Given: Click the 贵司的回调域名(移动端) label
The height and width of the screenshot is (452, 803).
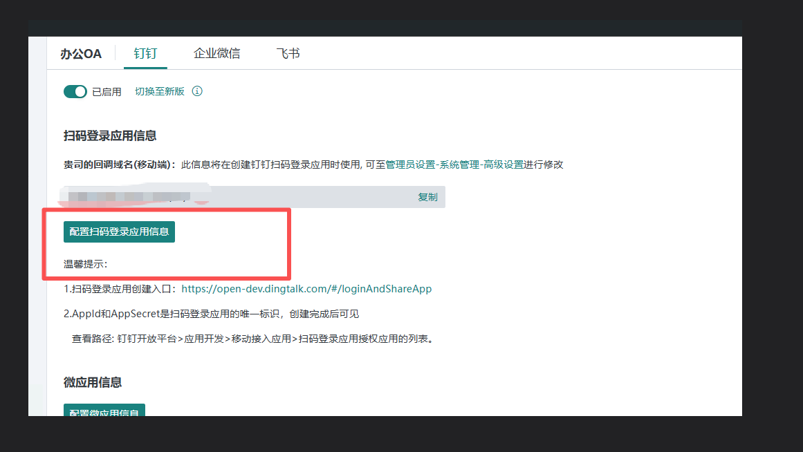Looking at the screenshot, I should (120, 164).
